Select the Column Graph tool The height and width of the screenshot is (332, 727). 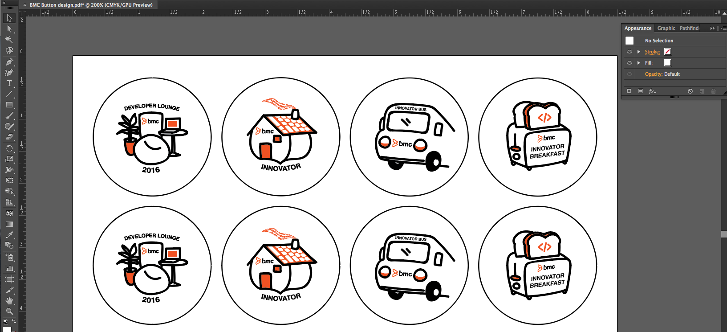click(x=9, y=268)
